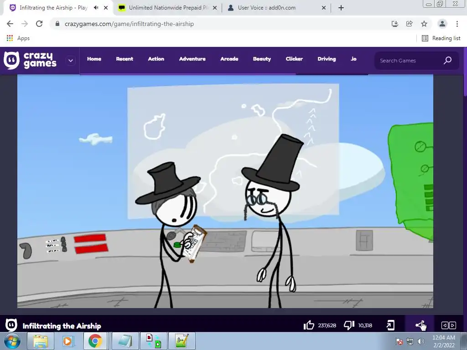The width and height of the screenshot is (467, 350).
Task: Share this page via address bar icon
Action: tap(409, 24)
